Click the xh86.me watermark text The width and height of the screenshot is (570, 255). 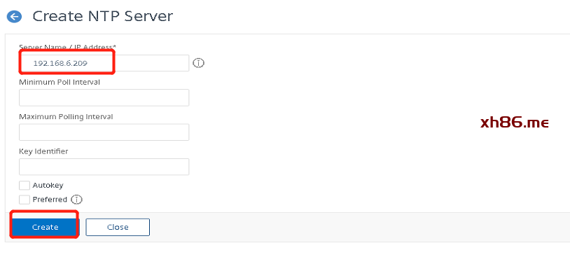pyautogui.click(x=514, y=123)
